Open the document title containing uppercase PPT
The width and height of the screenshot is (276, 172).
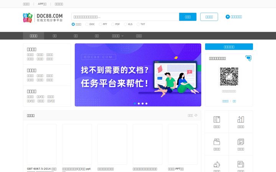point(176,169)
